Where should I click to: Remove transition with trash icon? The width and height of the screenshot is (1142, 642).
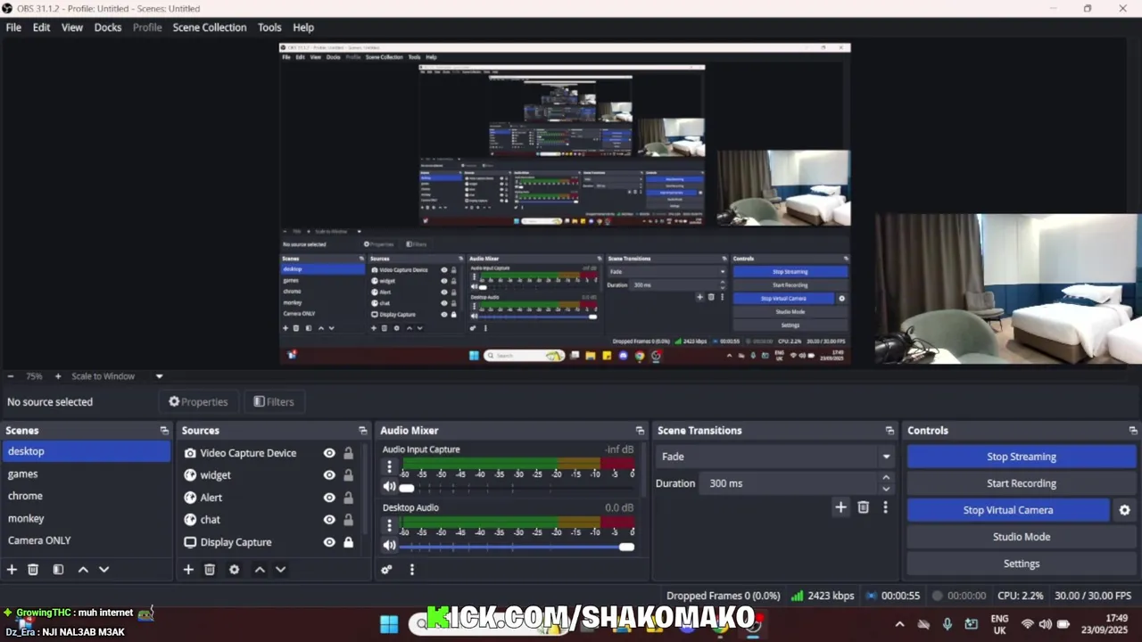(863, 507)
